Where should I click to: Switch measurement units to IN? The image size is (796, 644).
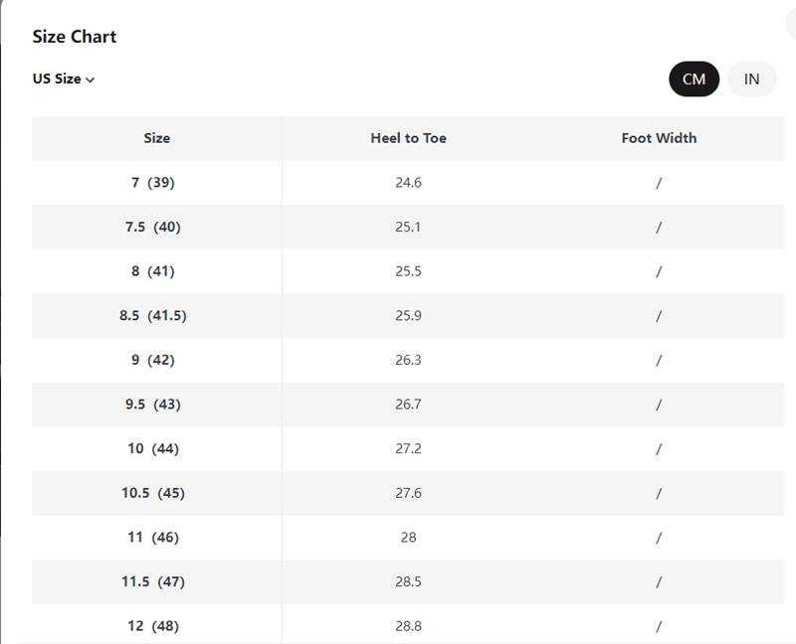point(751,80)
